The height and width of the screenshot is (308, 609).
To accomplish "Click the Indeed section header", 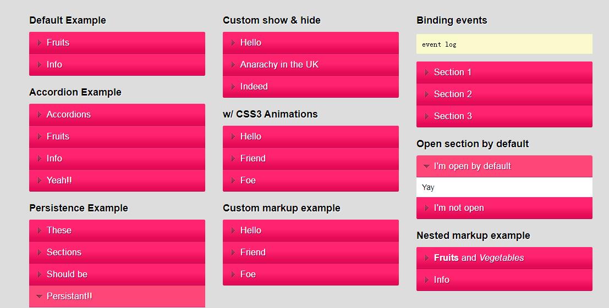I will (310, 87).
